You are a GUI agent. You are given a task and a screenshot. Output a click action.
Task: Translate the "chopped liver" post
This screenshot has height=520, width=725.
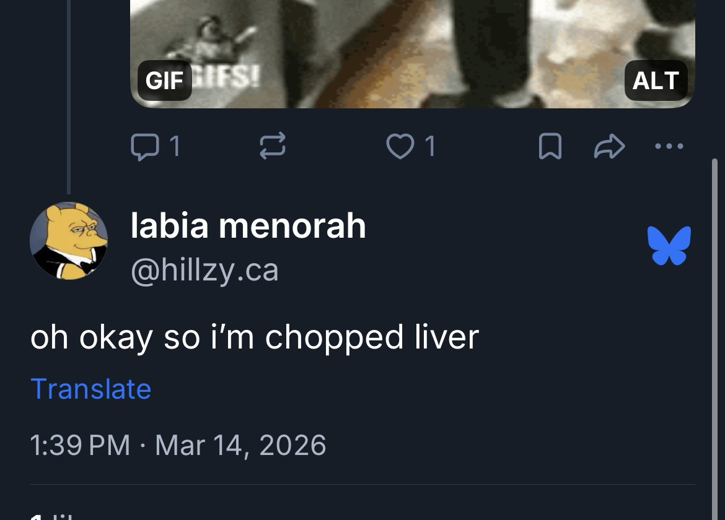(x=90, y=389)
